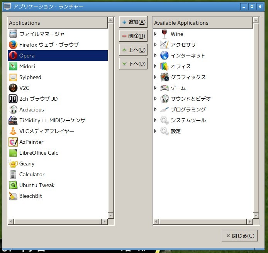Click the TiMidity++ MIDI sequencer icon
Screen dimensions: 268x253
coord(13,120)
